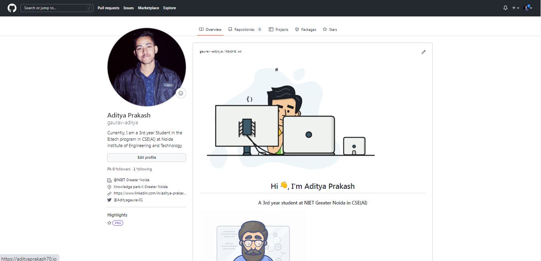Go to the Stars tab
Screen dimensions: 541x261
click(x=330, y=30)
